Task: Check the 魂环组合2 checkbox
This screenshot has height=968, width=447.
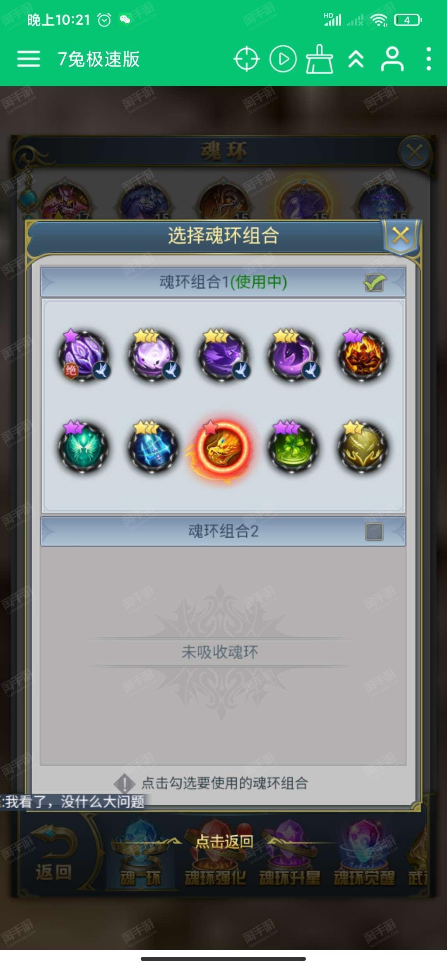Action: tap(374, 532)
